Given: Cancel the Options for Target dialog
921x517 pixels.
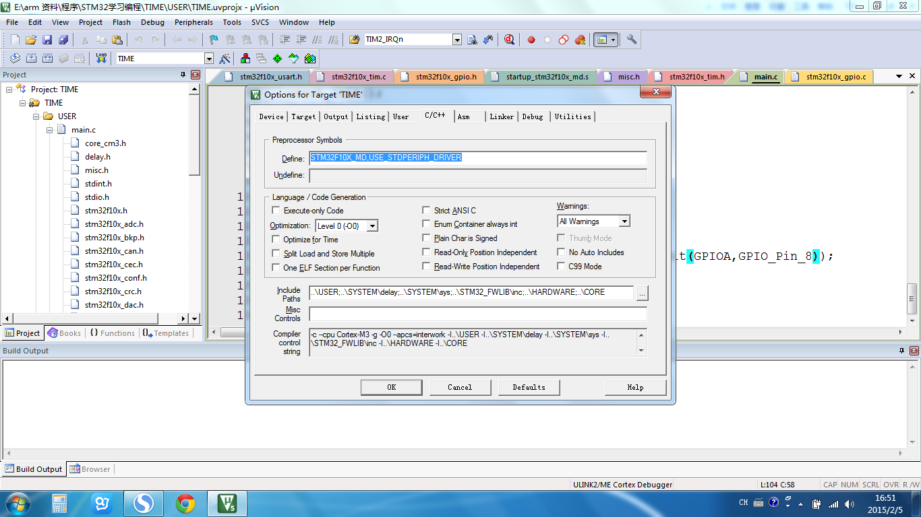Looking at the screenshot, I should coord(460,387).
